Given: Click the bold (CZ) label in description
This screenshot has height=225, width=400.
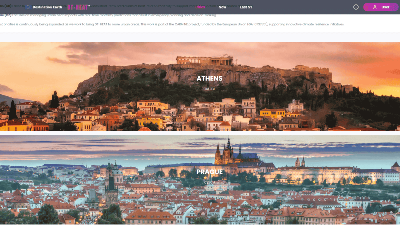Looking at the screenshot, I should [8, 15].
